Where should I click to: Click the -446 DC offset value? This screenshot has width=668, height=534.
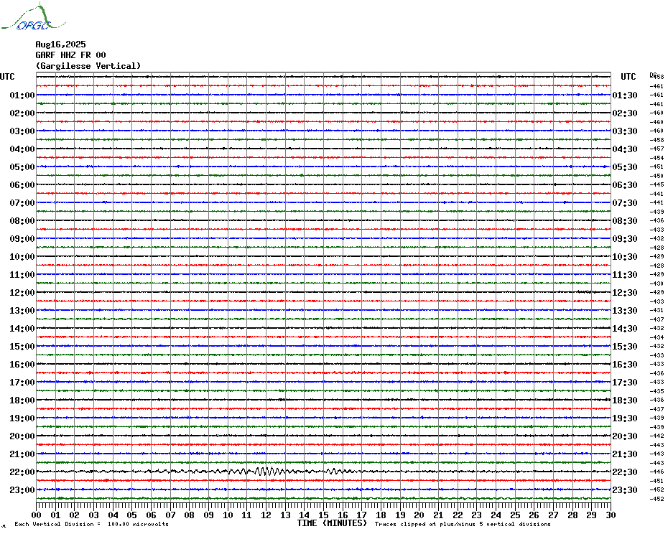pyautogui.click(x=657, y=472)
